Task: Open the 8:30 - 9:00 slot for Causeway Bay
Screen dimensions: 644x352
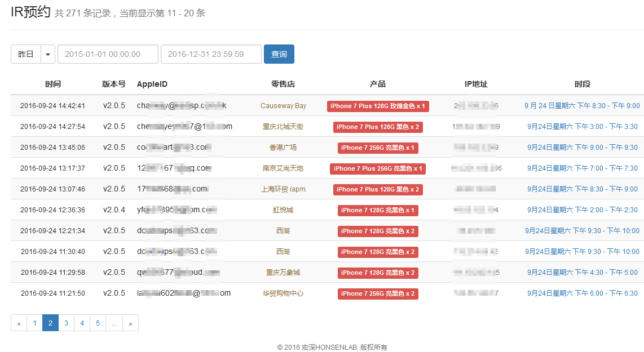Action: [582, 106]
